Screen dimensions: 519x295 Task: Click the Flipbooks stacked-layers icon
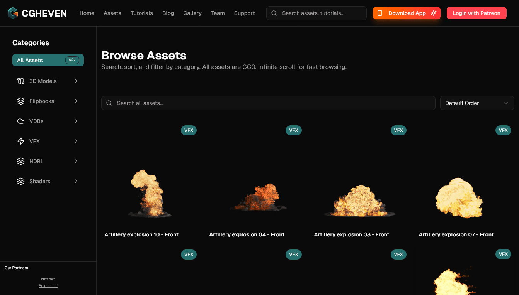[20, 101]
